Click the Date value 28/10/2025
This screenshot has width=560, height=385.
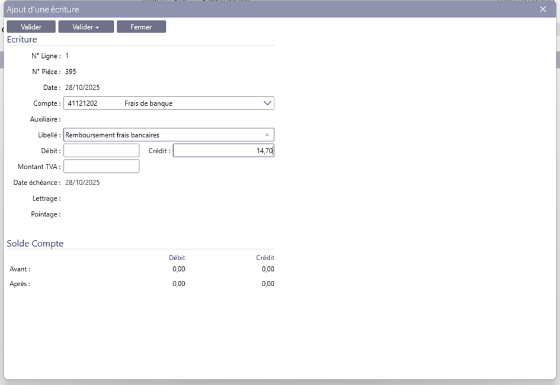82,88
